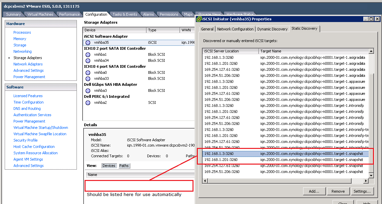Open Virtual Machine Startup/Shutdown link
The image size is (382, 204).
pos(41,128)
